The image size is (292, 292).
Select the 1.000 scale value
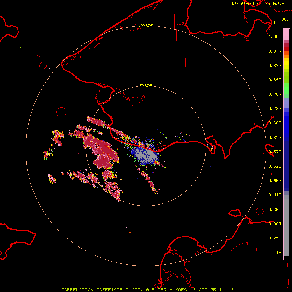(x=275, y=36)
